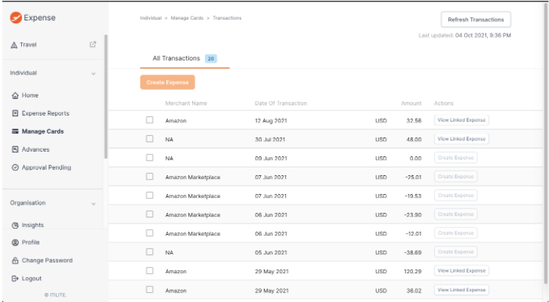View Linked Expense for 32.56 Amazon transaction
The image size is (549, 302).
pos(461,120)
